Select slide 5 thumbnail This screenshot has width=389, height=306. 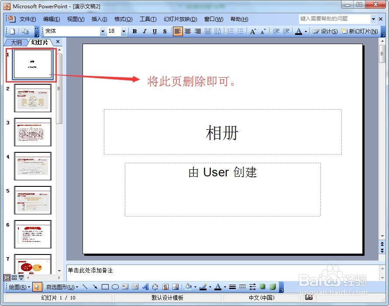(33, 200)
